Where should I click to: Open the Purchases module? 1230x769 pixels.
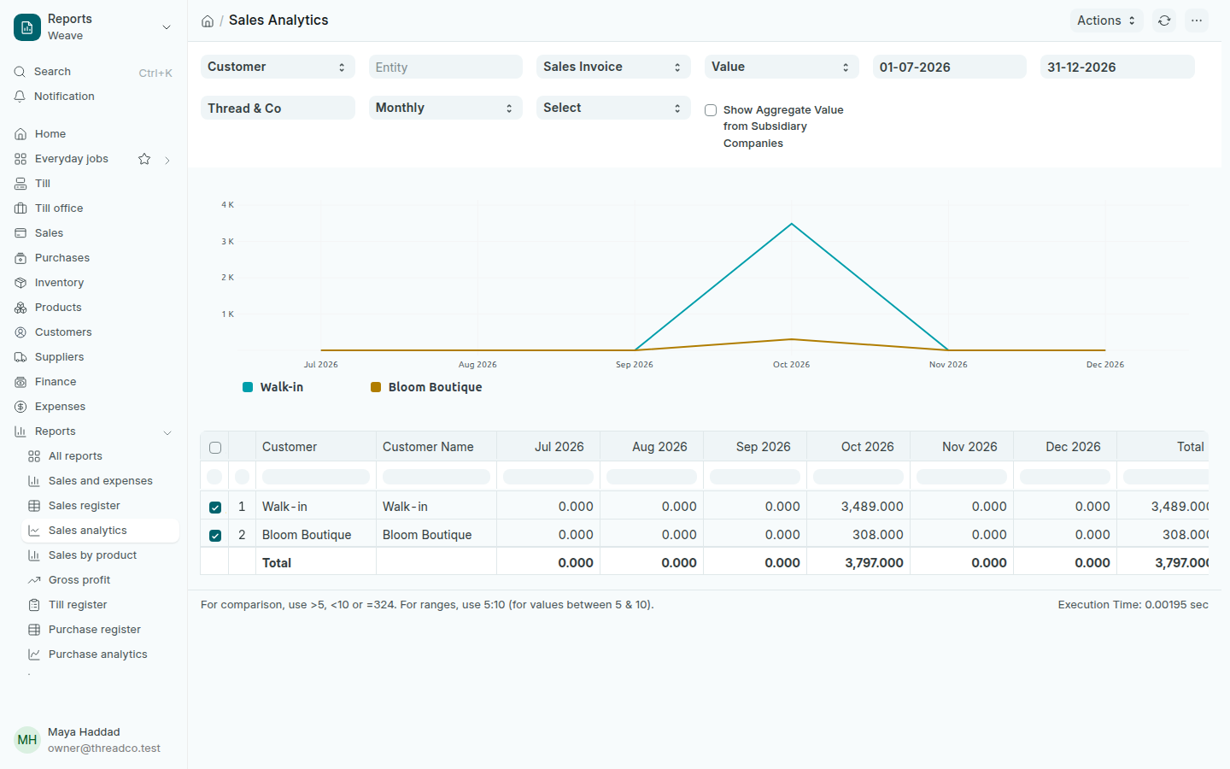[93, 258]
